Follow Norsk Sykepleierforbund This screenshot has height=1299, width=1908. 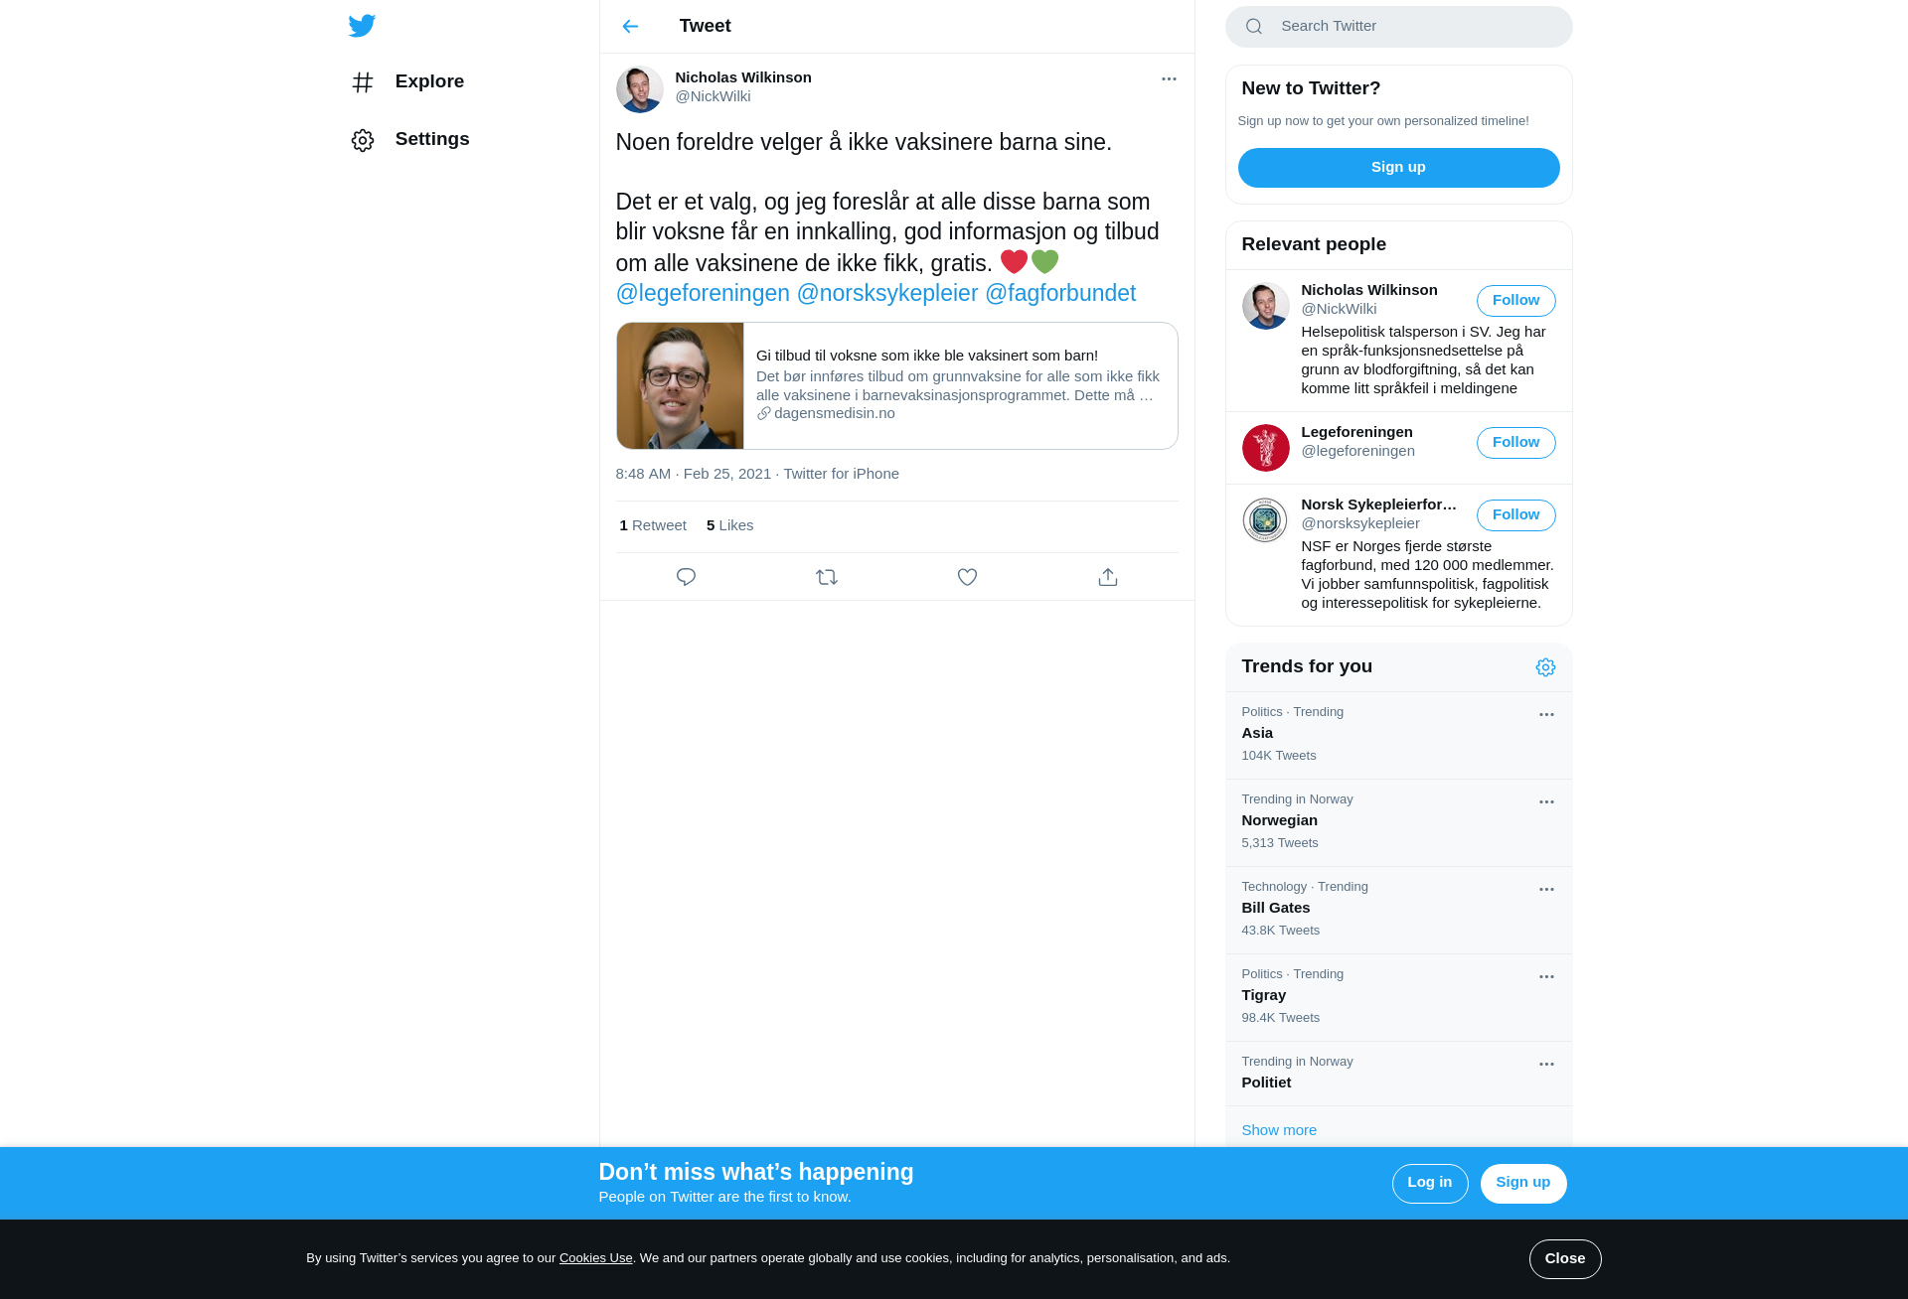(1515, 515)
